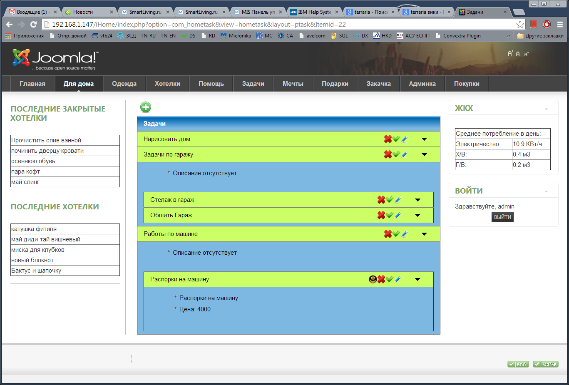Open the 'Хотелки' menu item
The image size is (569, 385).
[x=167, y=84]
